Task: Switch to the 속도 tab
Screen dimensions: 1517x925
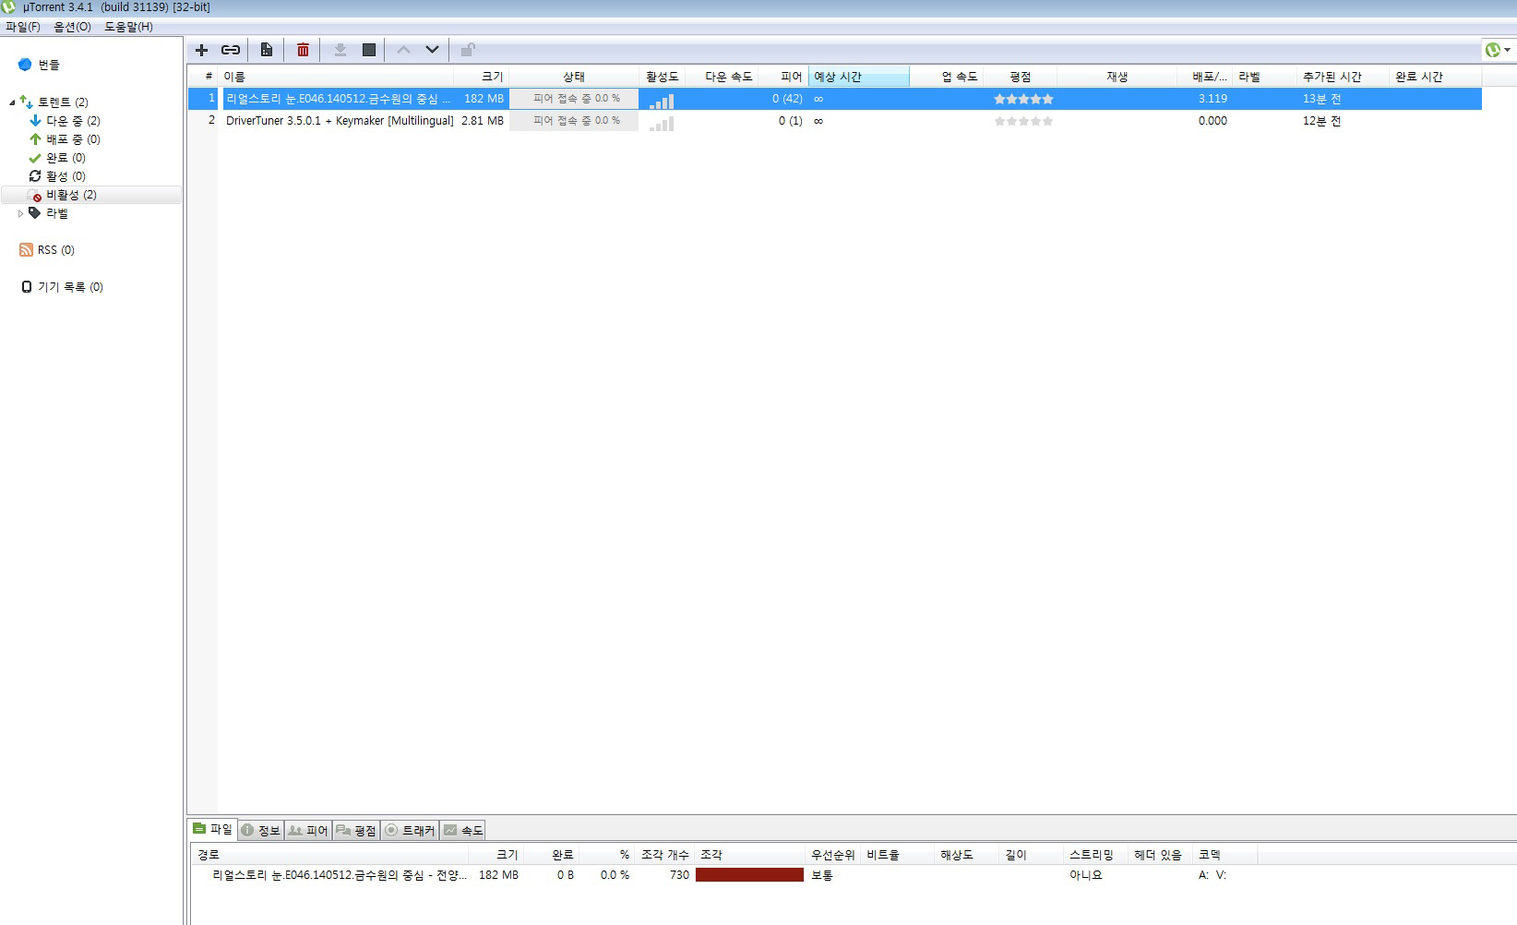Action: click(463, 830)
